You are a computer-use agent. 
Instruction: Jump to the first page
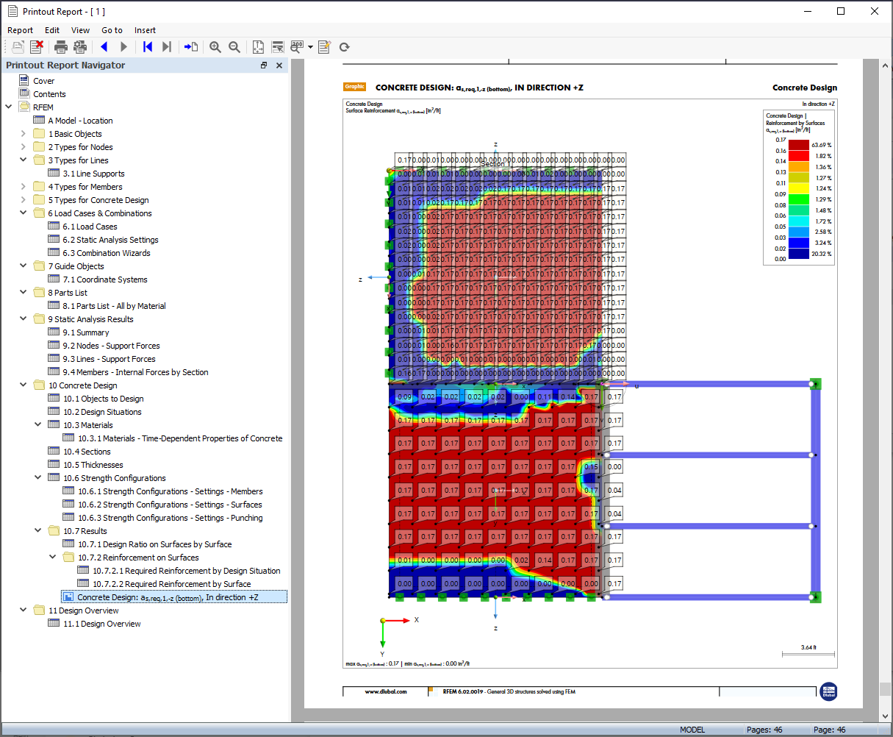pos(148,47)
